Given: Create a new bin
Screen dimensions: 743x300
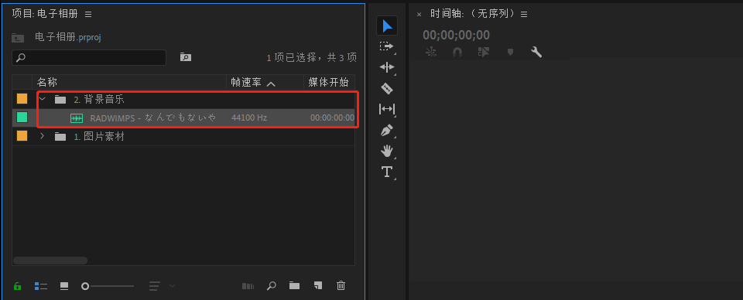Looking at the screenshot, I should click(x=295, y=286).
